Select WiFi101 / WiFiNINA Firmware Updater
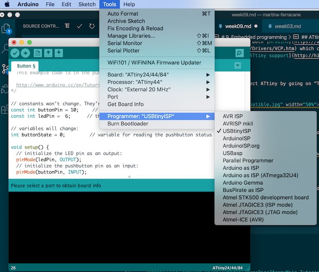This screenshot has height=272, width=319. pyautogui.click(x=157, y=62)
